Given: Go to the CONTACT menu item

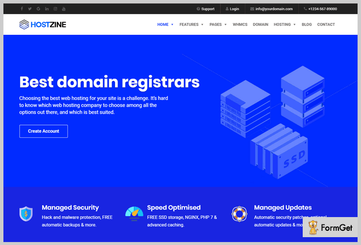Looking at the screenshot, I should tap(326, 24).
